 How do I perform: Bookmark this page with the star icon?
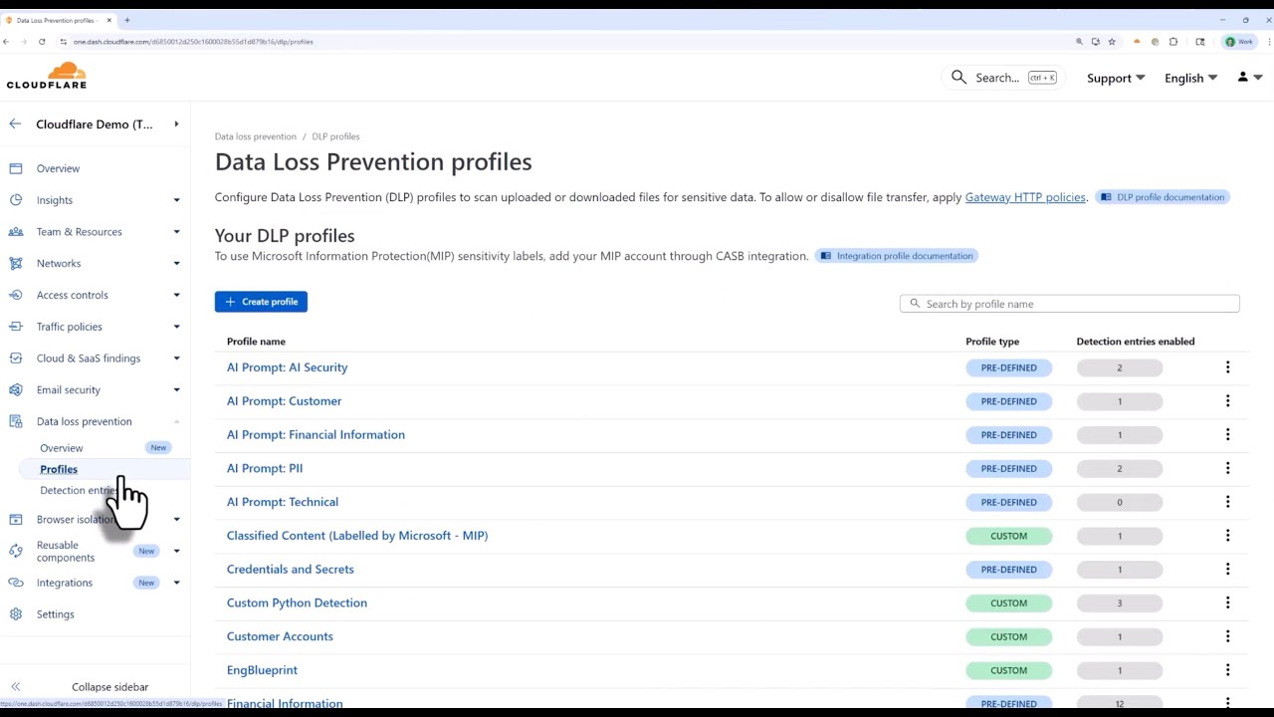(x=1112, y=42)
